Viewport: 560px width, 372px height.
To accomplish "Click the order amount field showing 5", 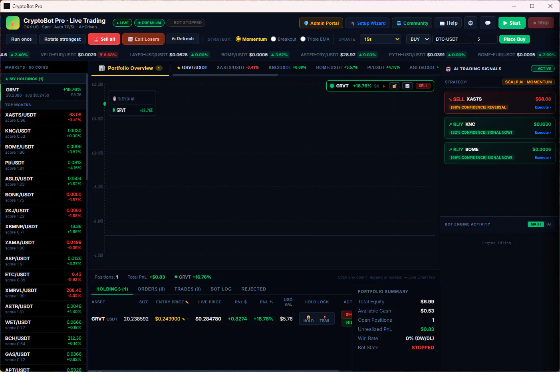I will [485, 39].
